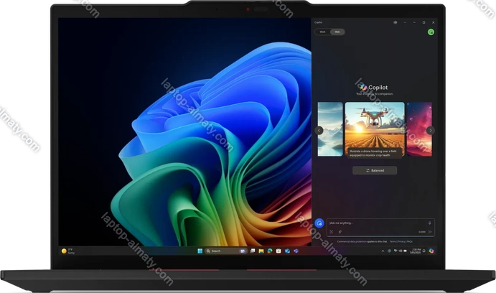The image size is (496, 293).
Task: Switch to the Work toggle
Action: click(x=323, y=32)
